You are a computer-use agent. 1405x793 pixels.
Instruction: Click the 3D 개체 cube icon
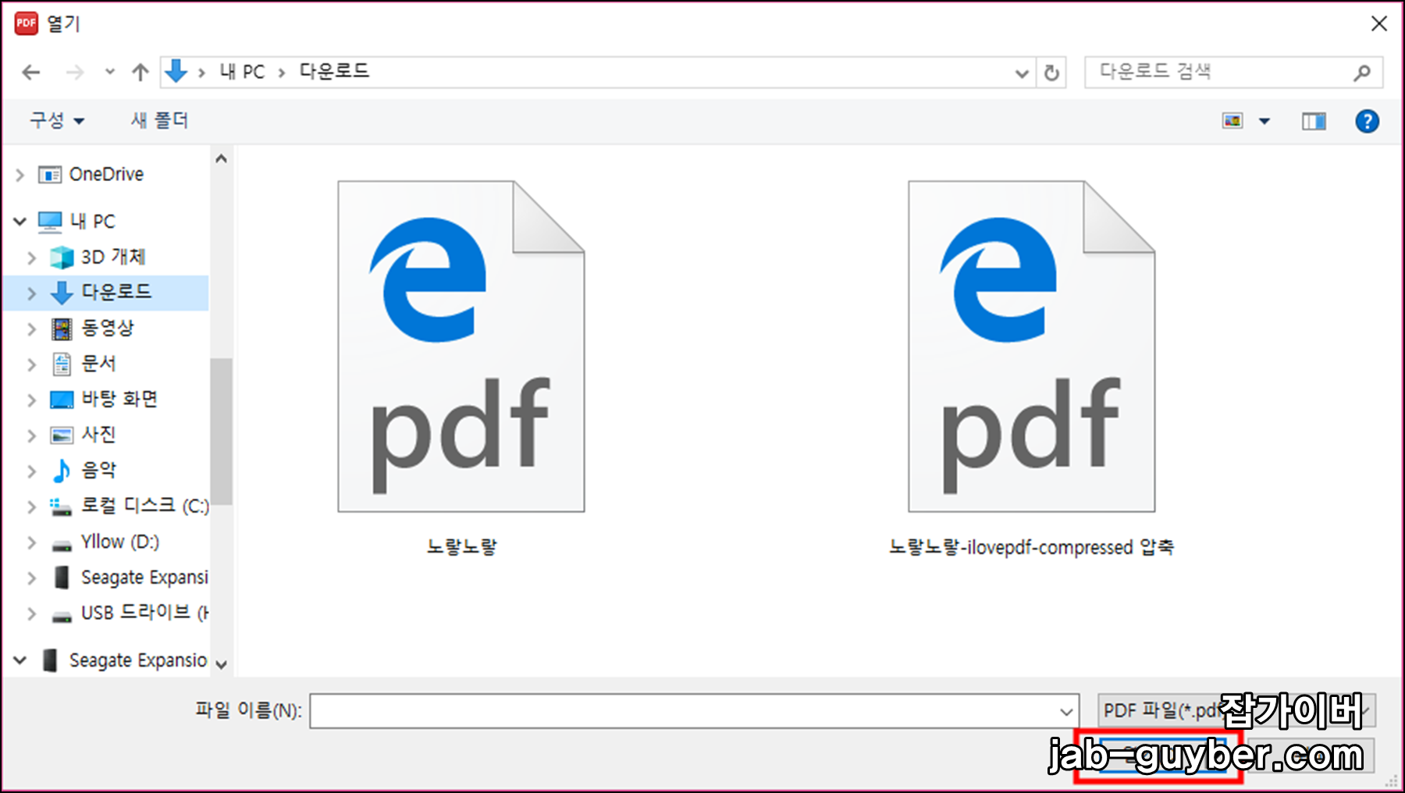coord(62,258)
